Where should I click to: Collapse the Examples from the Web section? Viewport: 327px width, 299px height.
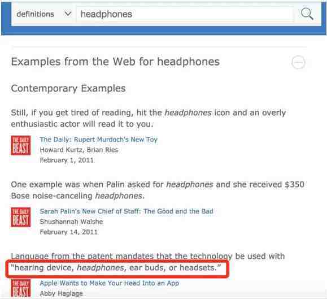click(x=298, y=62)
